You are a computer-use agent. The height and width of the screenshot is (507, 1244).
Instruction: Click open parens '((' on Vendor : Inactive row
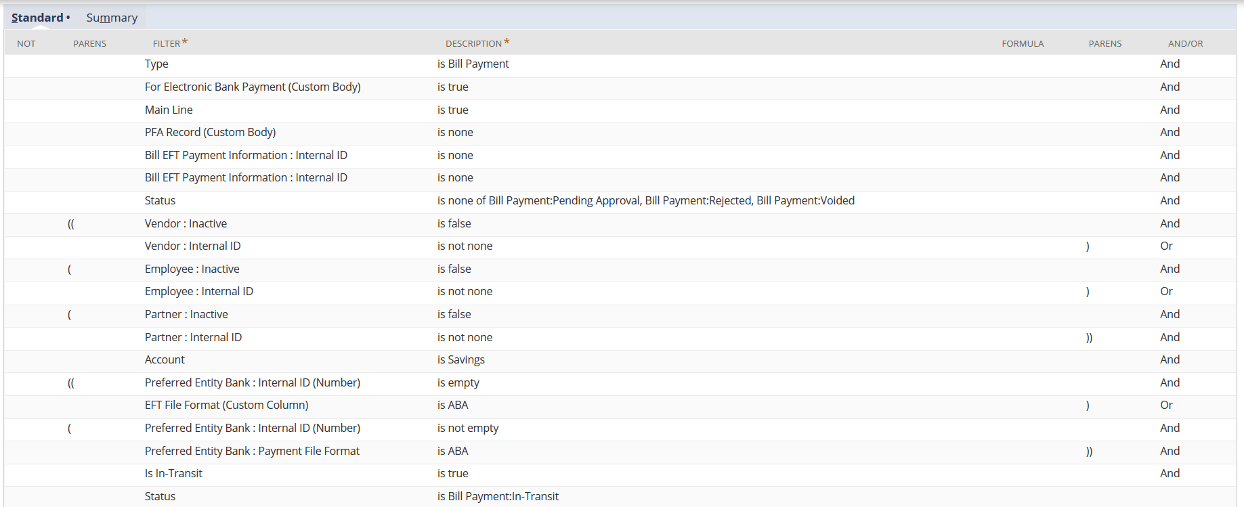70,223
